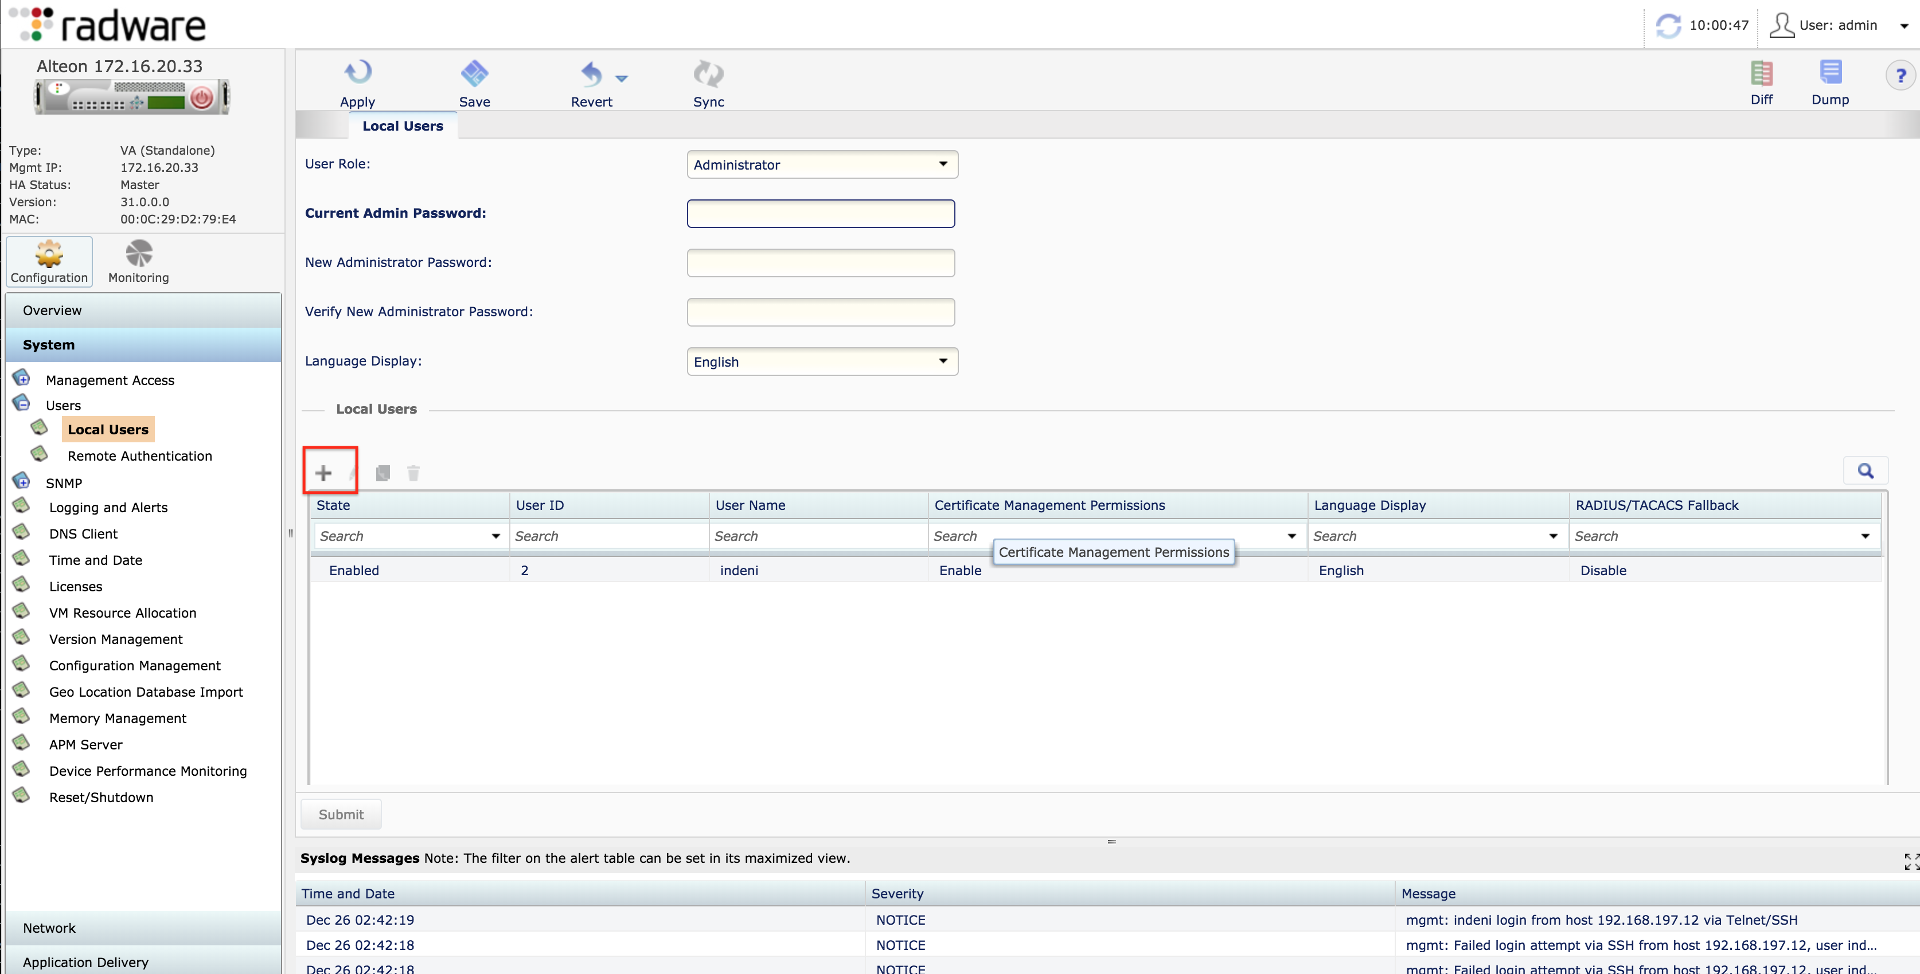Viewport: 1920px width, 974px height.
Task: Open help via question mark icon
Action: click(1900, 75)
